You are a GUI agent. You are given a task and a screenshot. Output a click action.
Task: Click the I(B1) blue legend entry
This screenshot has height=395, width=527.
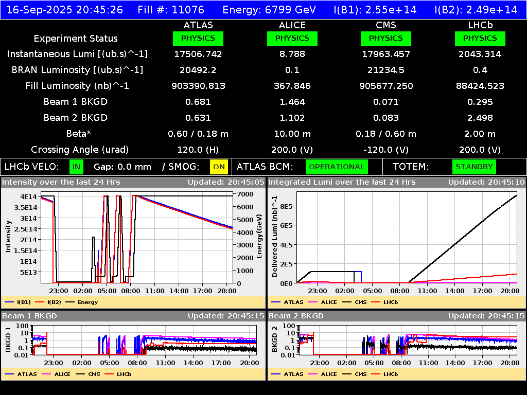18,302
